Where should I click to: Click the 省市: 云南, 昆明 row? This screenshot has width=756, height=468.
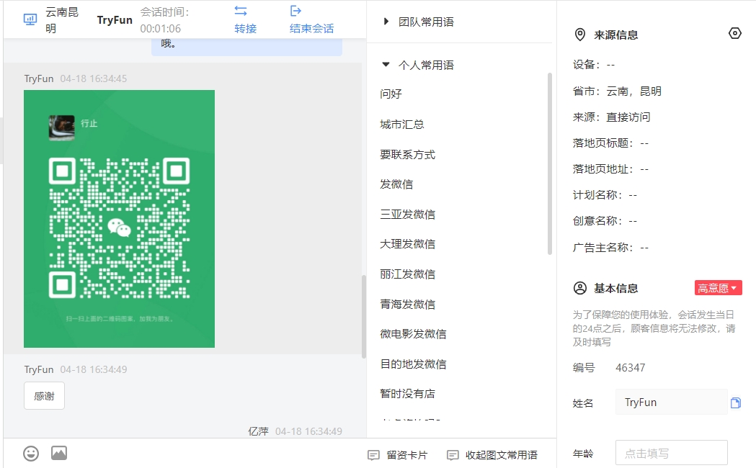[617, 91]
